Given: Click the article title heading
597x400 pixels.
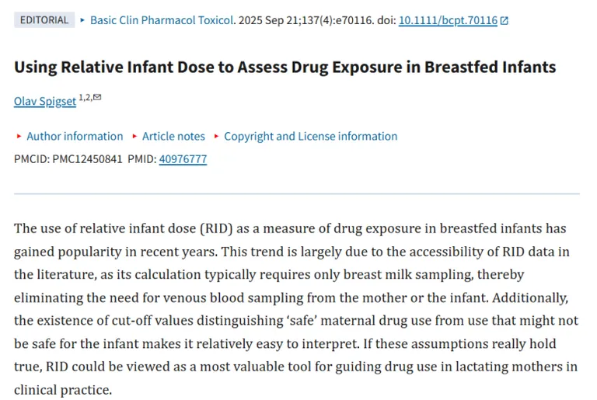Looking at the screenshot, I should [285, 67].
